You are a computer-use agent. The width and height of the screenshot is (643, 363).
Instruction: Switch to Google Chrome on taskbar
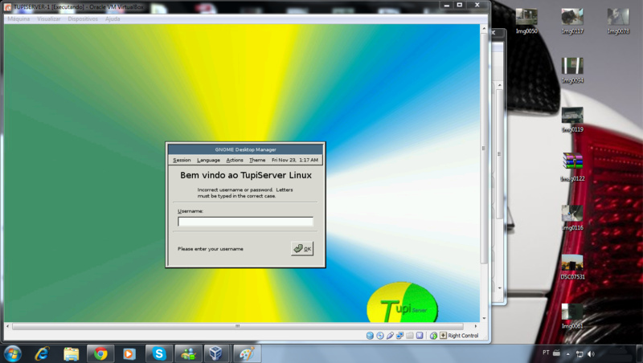[100, 353]
